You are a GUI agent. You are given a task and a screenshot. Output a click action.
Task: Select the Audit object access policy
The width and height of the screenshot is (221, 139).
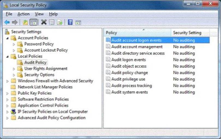pos(129,66)
